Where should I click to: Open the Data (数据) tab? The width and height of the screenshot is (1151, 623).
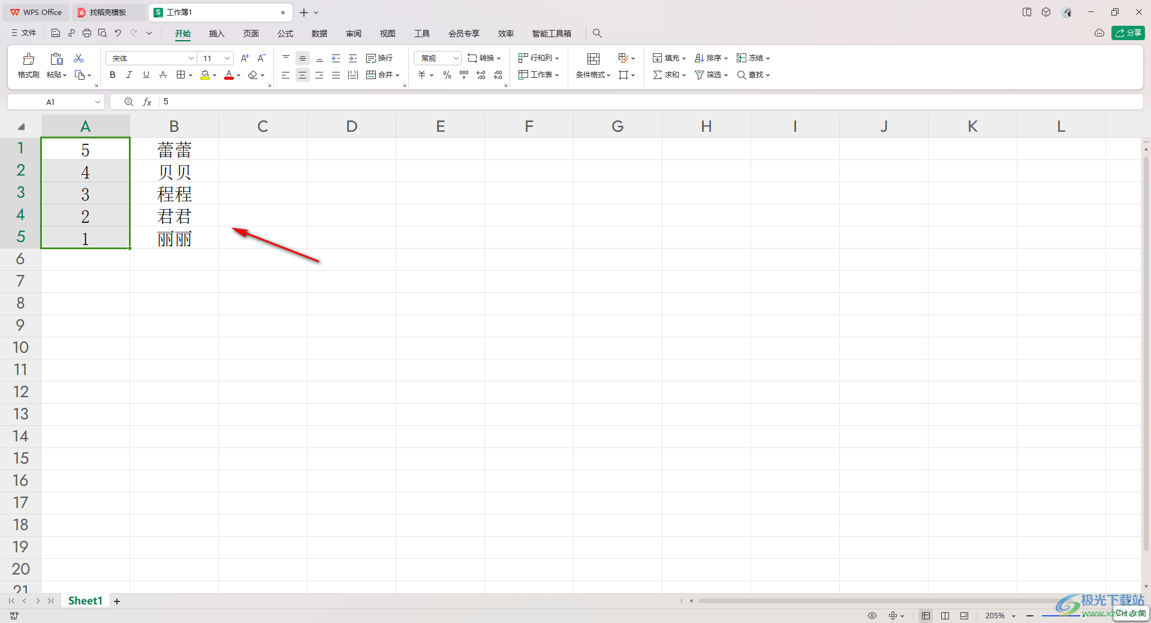[x=320, y=34]
